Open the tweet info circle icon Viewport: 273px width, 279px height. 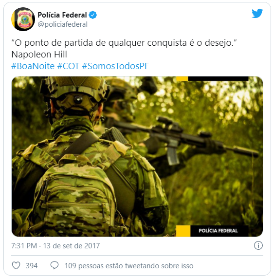pos(258,245)
